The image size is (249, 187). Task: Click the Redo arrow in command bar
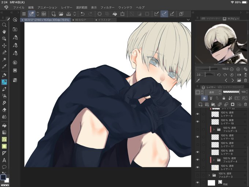(x=90, y=14)
